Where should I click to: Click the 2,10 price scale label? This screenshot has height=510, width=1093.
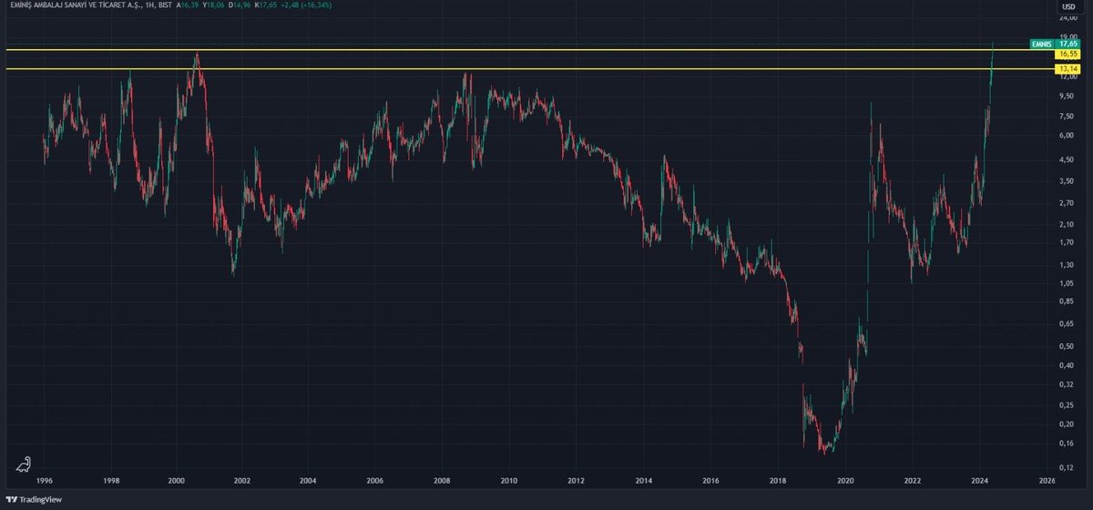[x=1068, y=223]
